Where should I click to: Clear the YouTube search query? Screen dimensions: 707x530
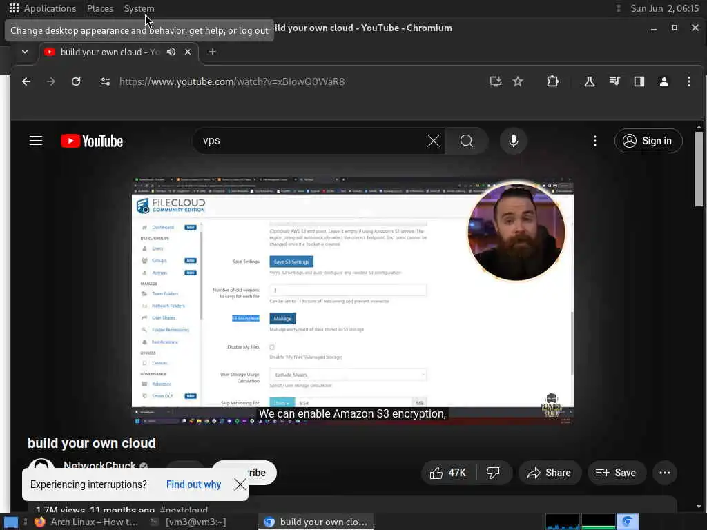(434, 141)
